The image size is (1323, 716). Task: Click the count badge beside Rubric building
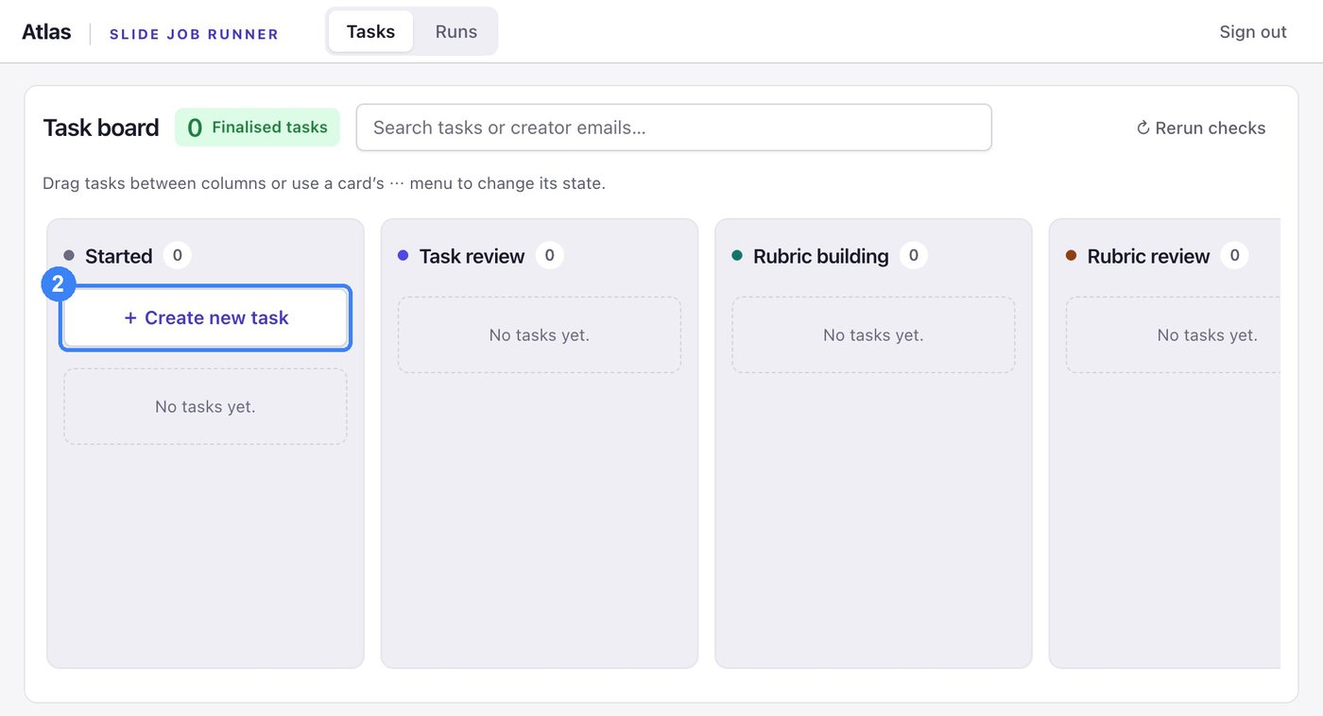(913, 255)
